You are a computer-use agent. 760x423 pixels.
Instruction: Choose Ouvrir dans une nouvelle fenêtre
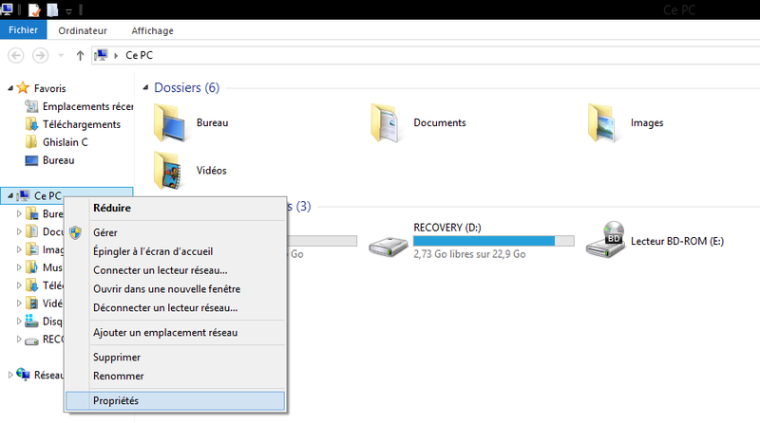(175, 289)
